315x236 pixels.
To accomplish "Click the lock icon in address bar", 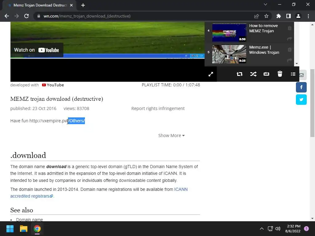I will pyautogui.click(x=39, y=16).
